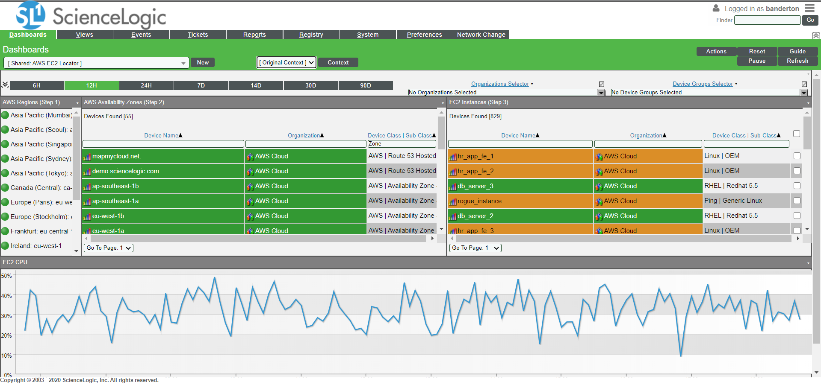
Task: Open the Events menu tab
Action: 141,35
